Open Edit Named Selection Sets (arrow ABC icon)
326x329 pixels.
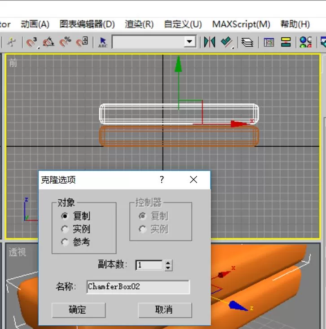[103, 42]
